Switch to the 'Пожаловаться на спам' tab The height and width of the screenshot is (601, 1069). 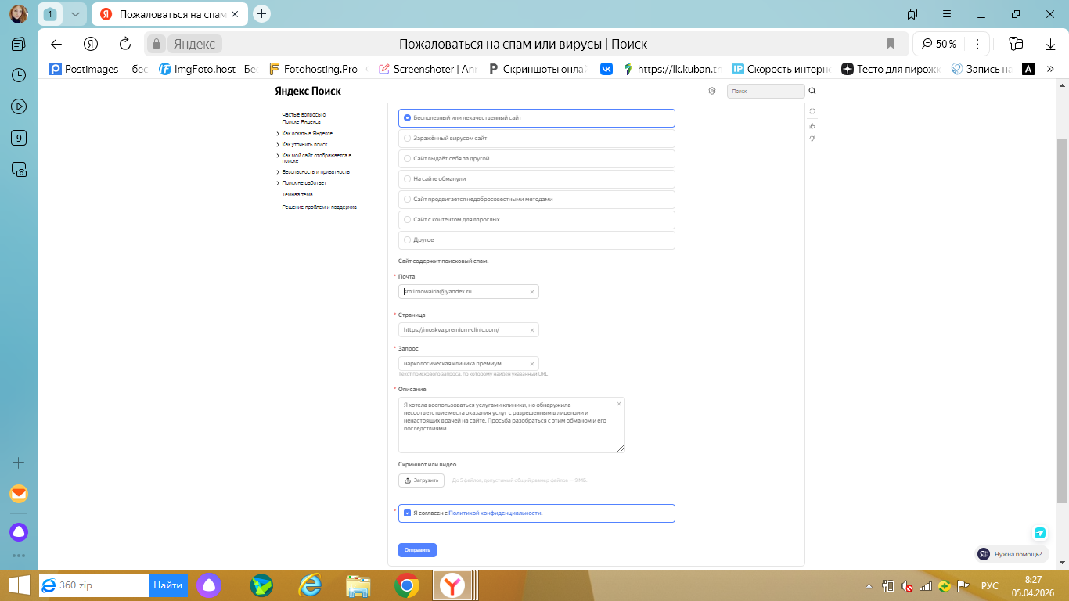pos(168,14)
